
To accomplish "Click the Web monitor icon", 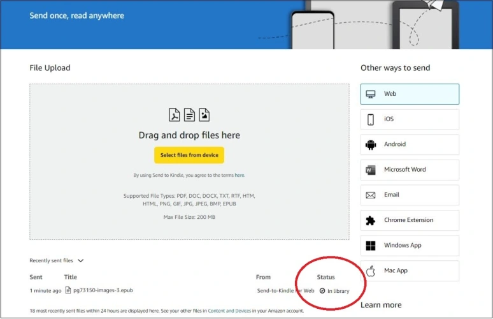I will point(371,94).
